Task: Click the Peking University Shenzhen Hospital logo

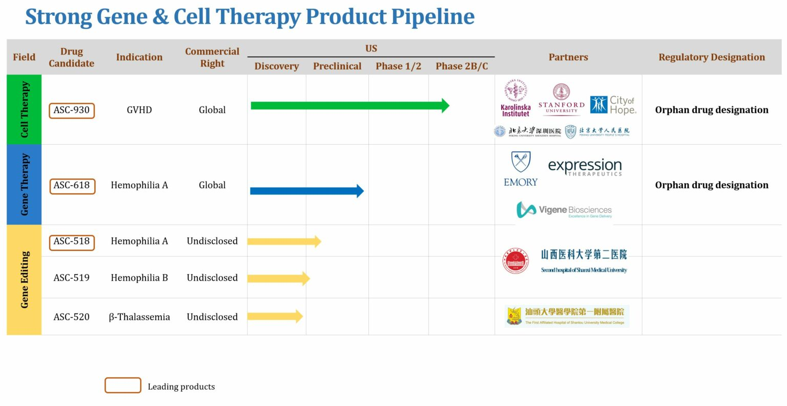Action: 528,131
